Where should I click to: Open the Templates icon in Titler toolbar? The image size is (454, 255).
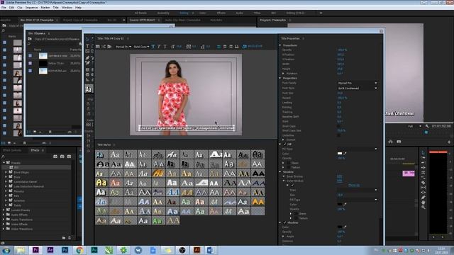109,47
